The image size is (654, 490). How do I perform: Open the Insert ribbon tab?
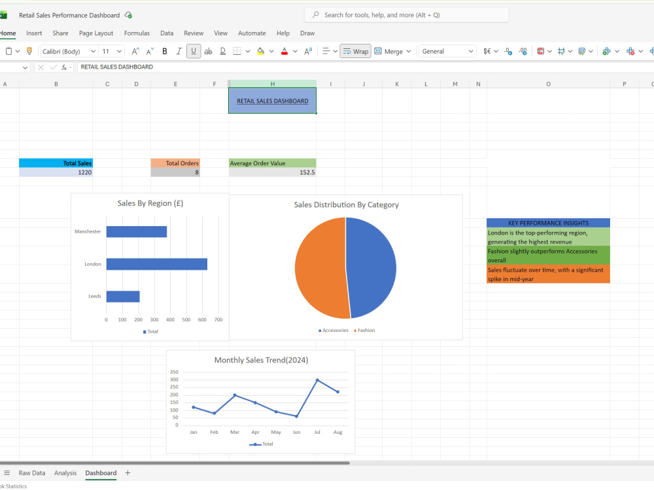[x=34, y=33]
